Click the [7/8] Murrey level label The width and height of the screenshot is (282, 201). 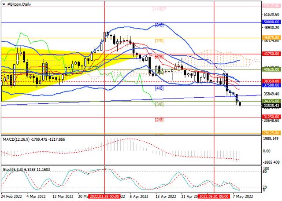160,41
